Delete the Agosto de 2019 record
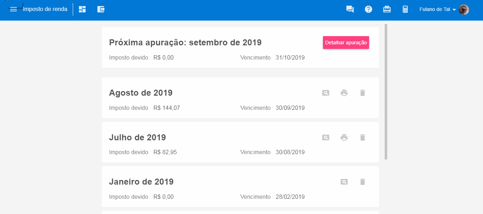The image size is (483, 214). (362, 93)
